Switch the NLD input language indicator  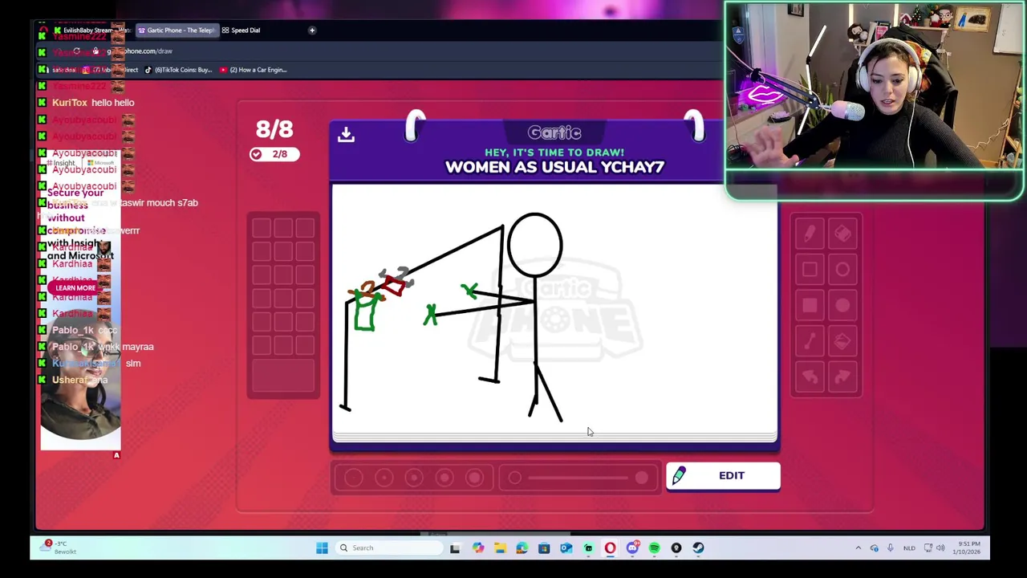click(909, 548)
